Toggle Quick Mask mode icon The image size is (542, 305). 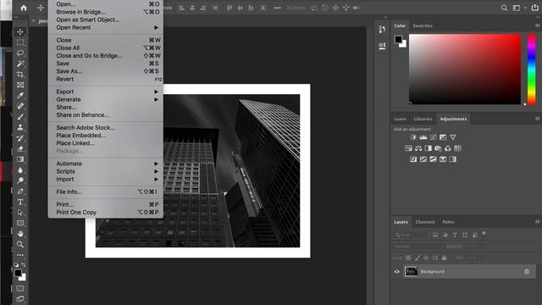coord(20,288)
